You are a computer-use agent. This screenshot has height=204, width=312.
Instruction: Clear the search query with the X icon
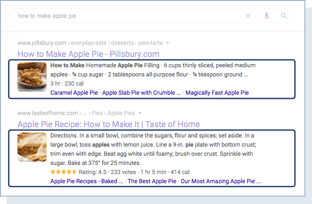pos(248,16)
